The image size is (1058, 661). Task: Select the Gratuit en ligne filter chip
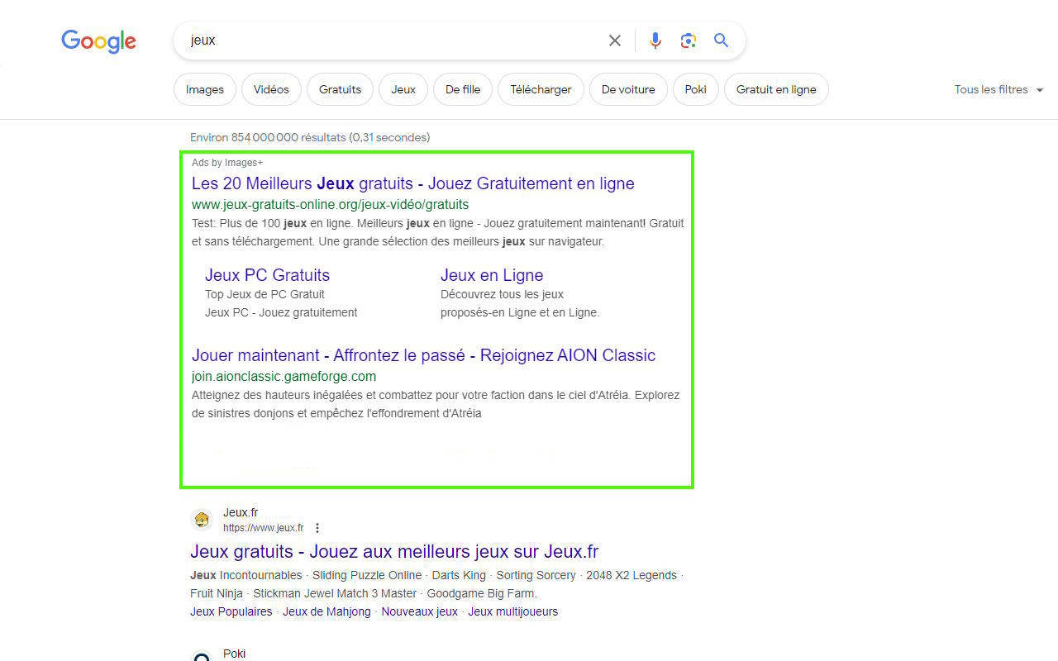pyautogui.click(x=776, y=89)
